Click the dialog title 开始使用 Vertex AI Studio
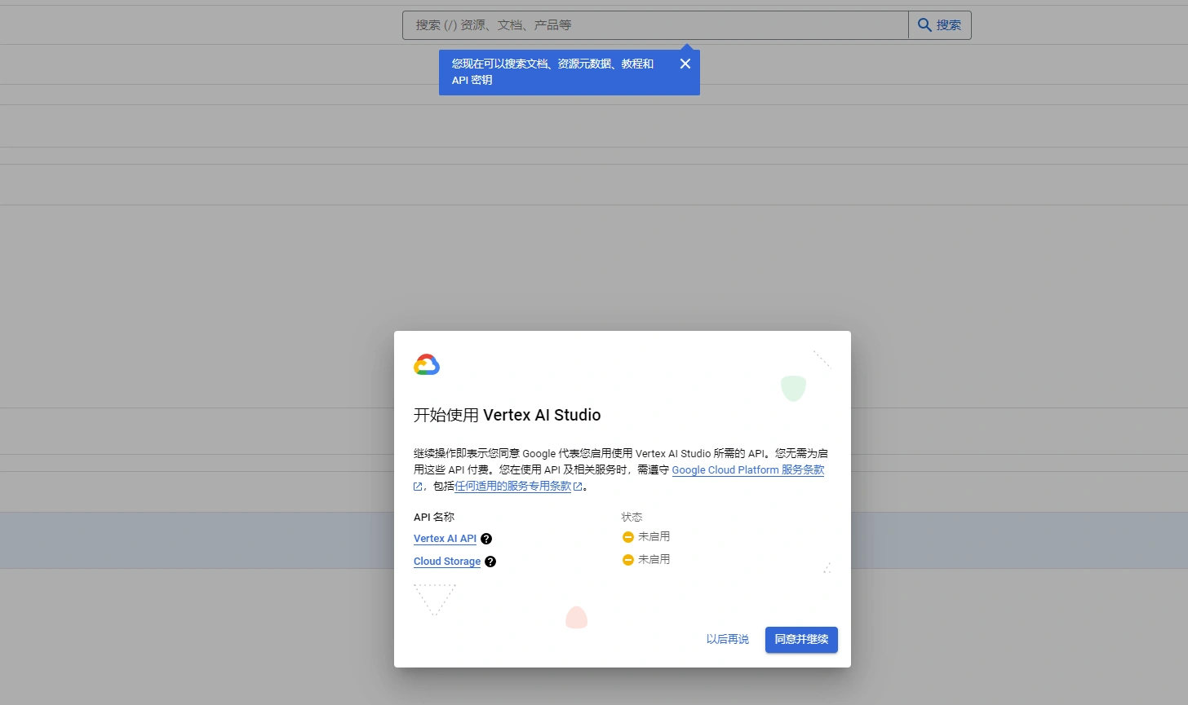The height and width of the screenshot is (705, 1188). point(508,415)
